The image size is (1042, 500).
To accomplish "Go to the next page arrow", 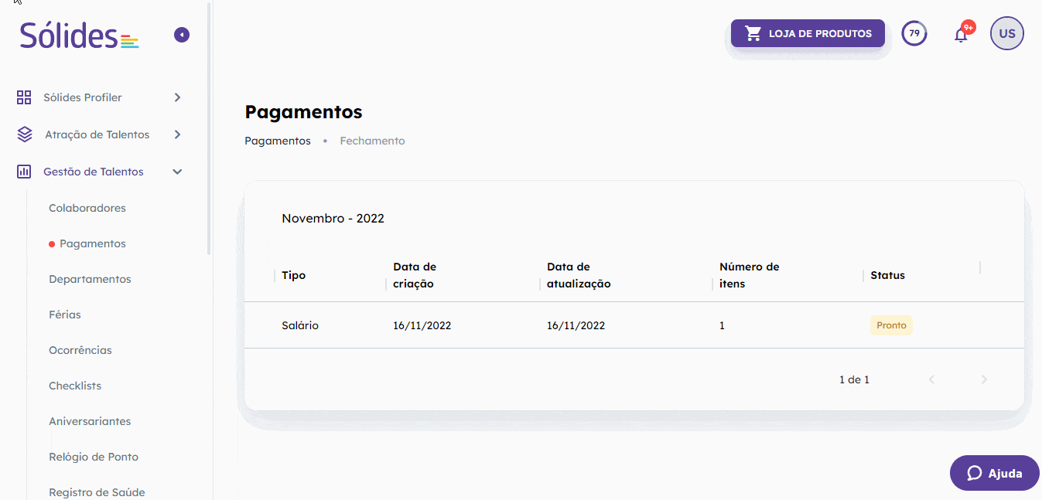I will 984,379.
